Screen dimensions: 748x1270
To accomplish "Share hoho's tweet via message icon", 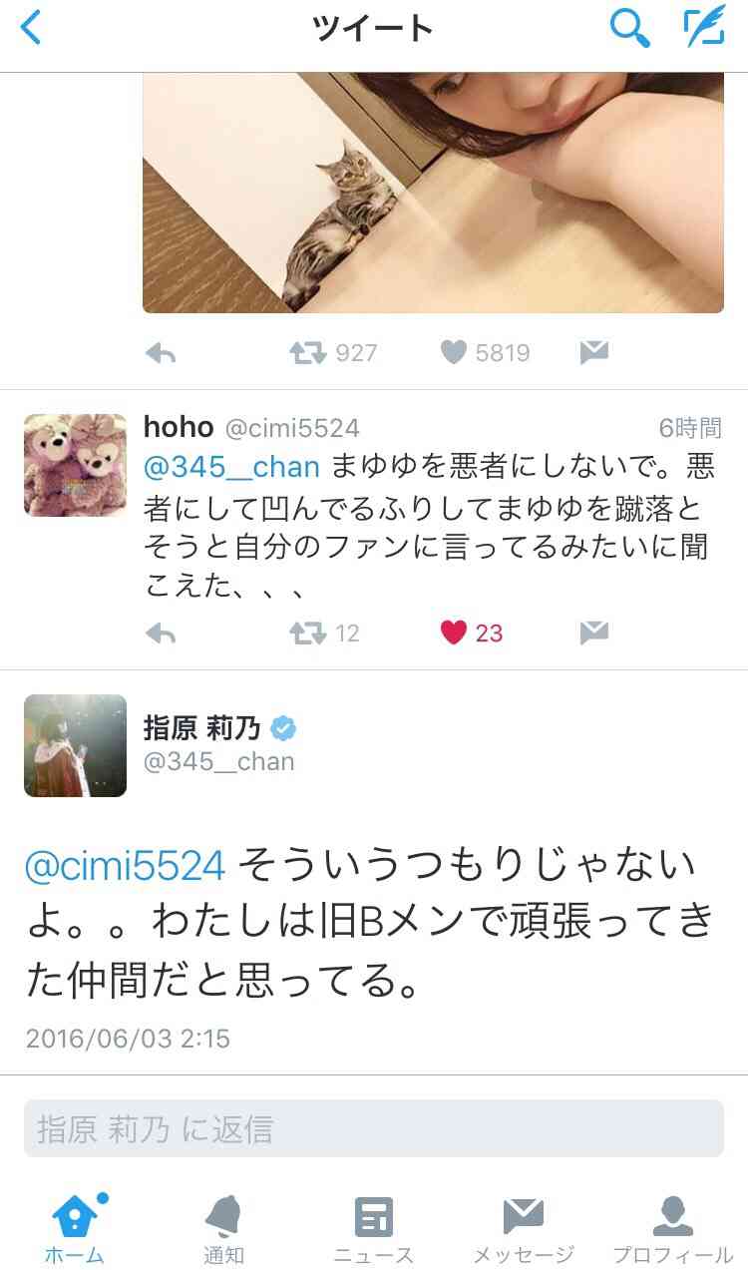I will (x=594, y=634).
